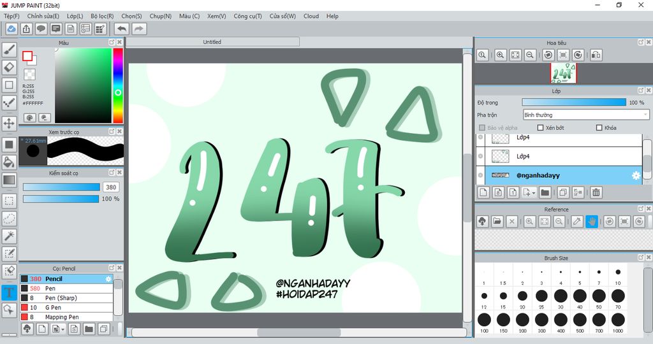Open file in Reference panel
Image resolution: width=653 pixels, height=344 pixels.
click(497, 221)
